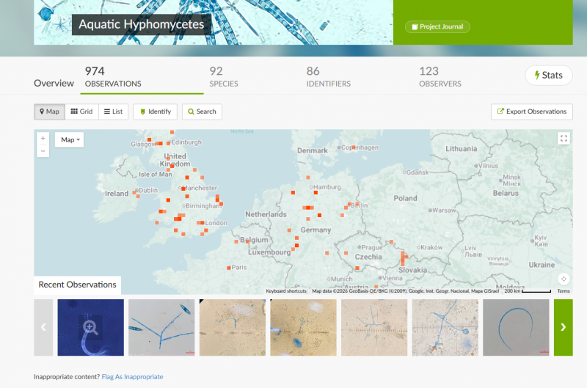Image resolution: width=587 pixels, height=388 pixels.
Task: Open the curved blue spore thumbnail on gray
Action: click(516, 327)
